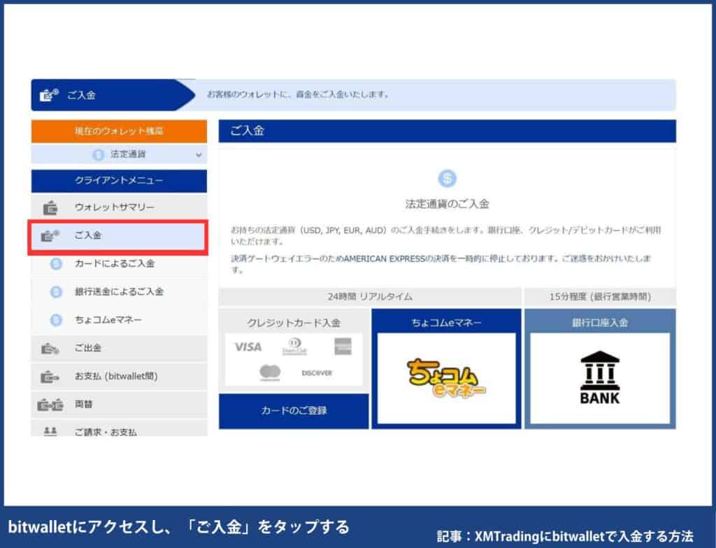Click the wallet icon beside ウォレットサマリー
This screenshot has height=548, width=716.
(50, 208)
